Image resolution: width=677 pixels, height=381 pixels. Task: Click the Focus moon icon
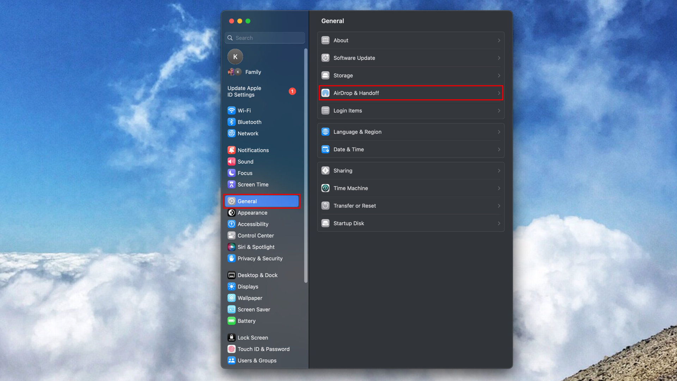coord(231,173)
